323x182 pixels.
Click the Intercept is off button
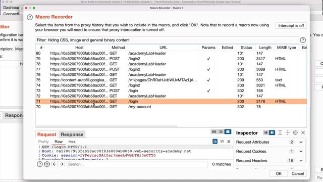point(291,26)
